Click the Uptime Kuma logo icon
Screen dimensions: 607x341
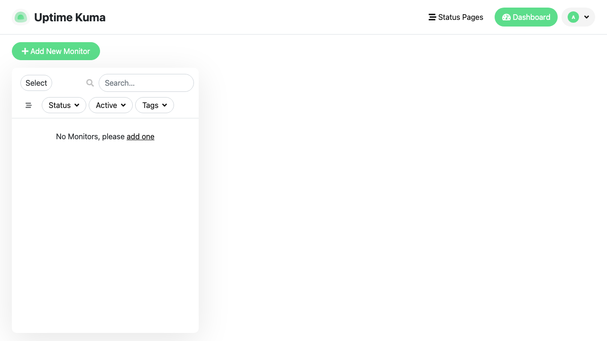pos(20,18)
